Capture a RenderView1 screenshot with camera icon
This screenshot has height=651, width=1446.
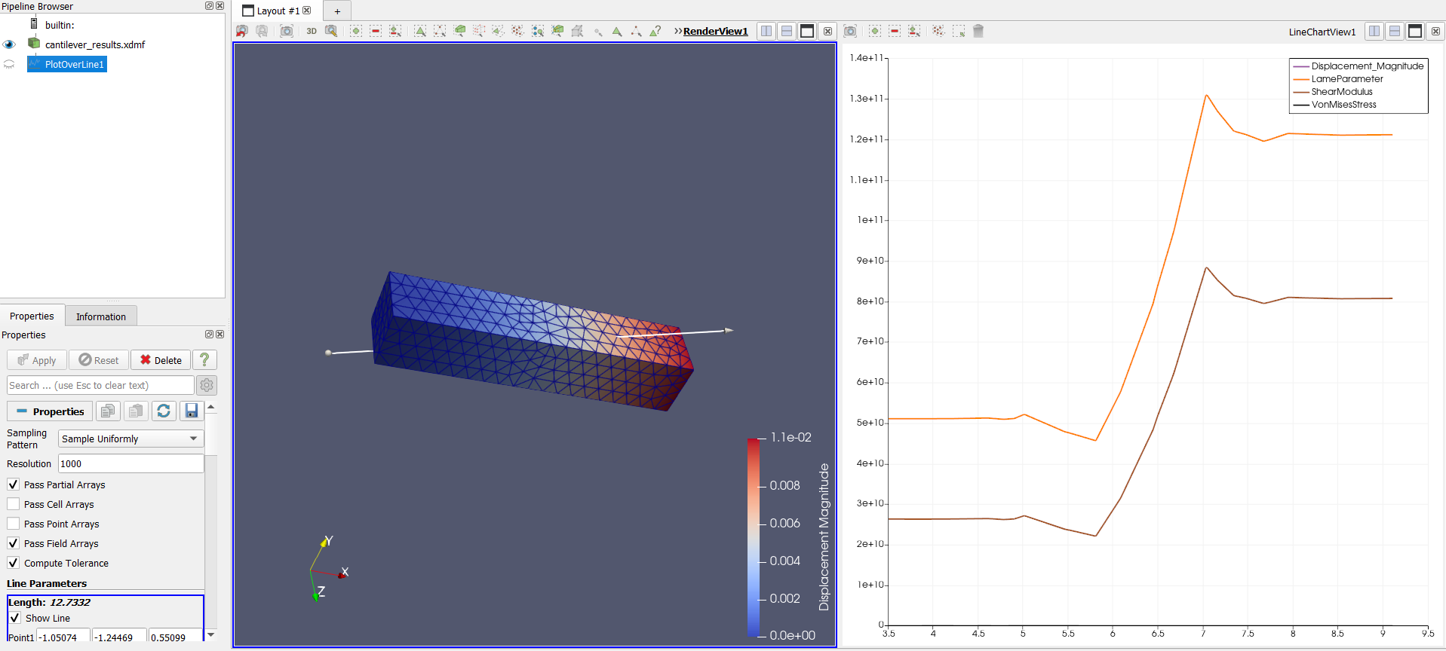tap(287, 31)
